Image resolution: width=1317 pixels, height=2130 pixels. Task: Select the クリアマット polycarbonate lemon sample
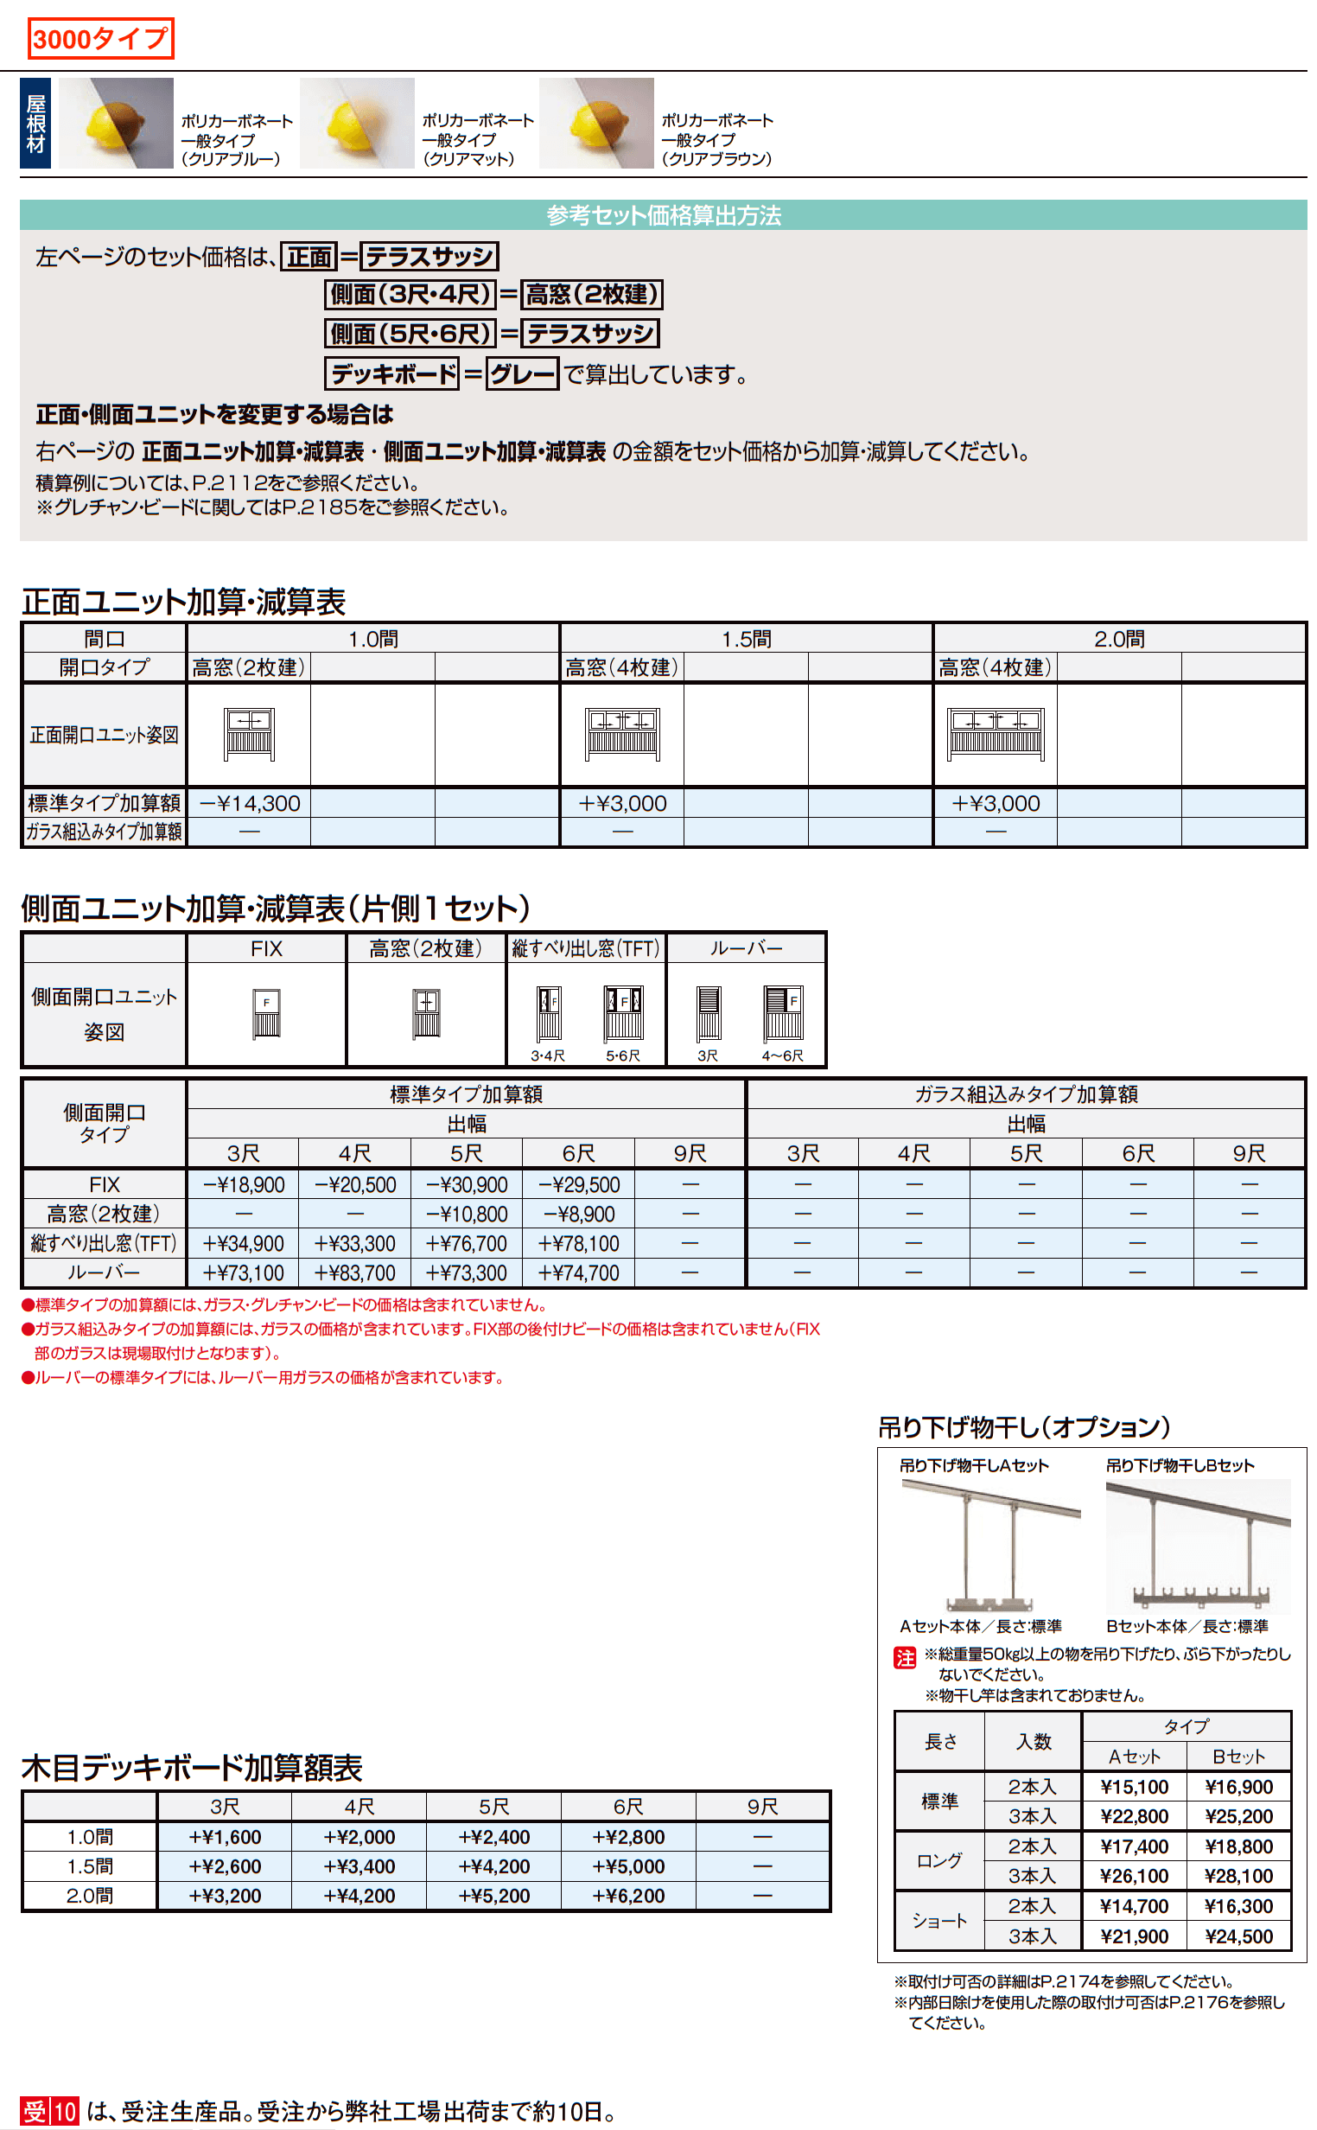[x=357, y=123]
